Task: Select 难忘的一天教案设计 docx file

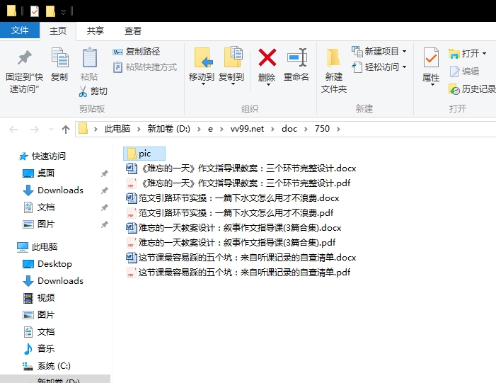Action: coord(233,228)
